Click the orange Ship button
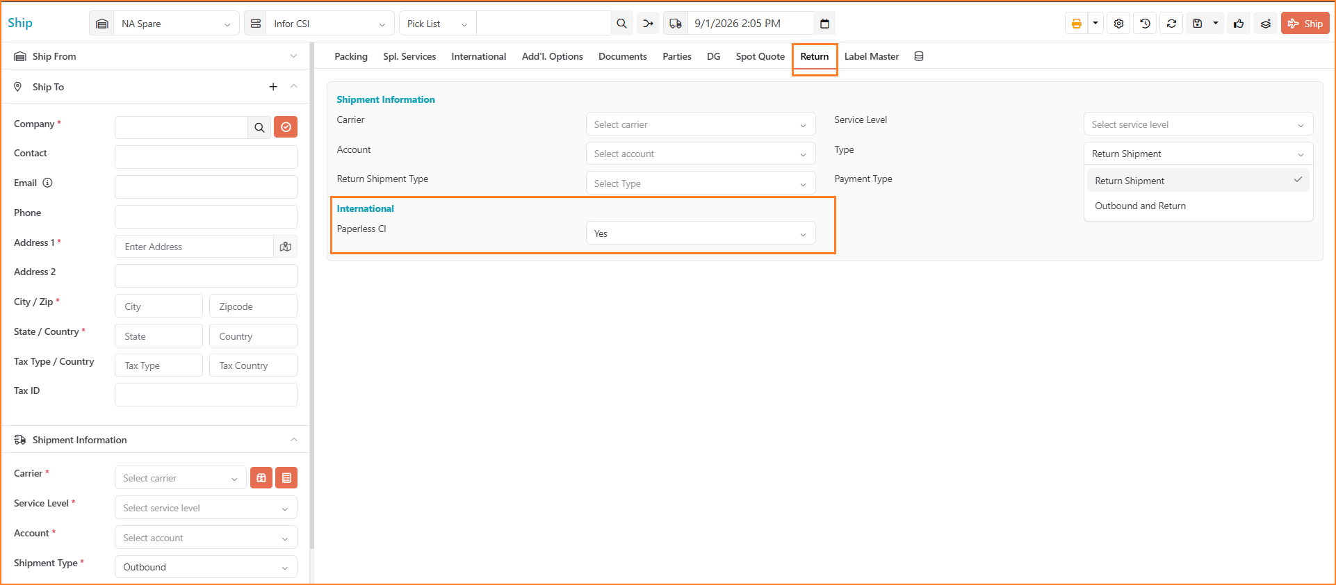 [1305, 24]
